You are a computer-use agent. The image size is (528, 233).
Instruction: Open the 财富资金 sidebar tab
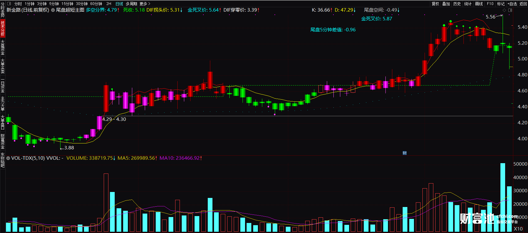coord(3,142)
